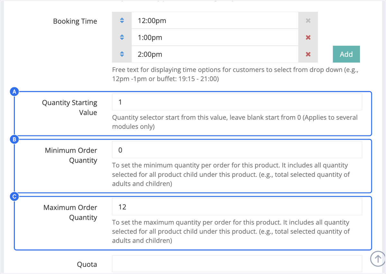
Task: Focus the Minimum Order Quantity field
Action: pyautogui.click(x=237, y=150)
